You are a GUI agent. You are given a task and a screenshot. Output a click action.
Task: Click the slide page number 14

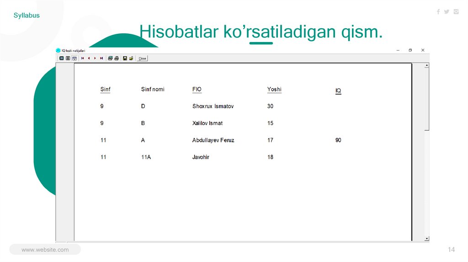click(x=451, y=250)
